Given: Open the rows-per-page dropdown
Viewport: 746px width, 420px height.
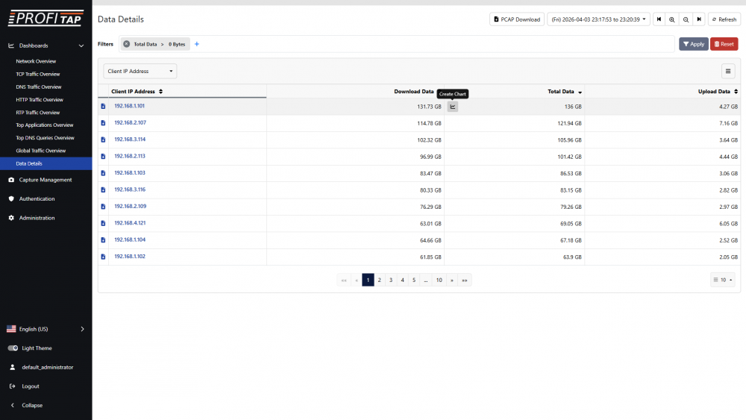Looking at the screenshot, I should (722, 280).
